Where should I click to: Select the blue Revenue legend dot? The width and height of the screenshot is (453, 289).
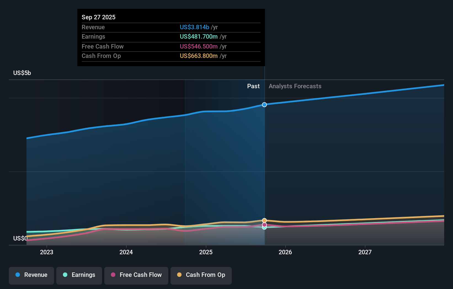[x=17, y=275]
